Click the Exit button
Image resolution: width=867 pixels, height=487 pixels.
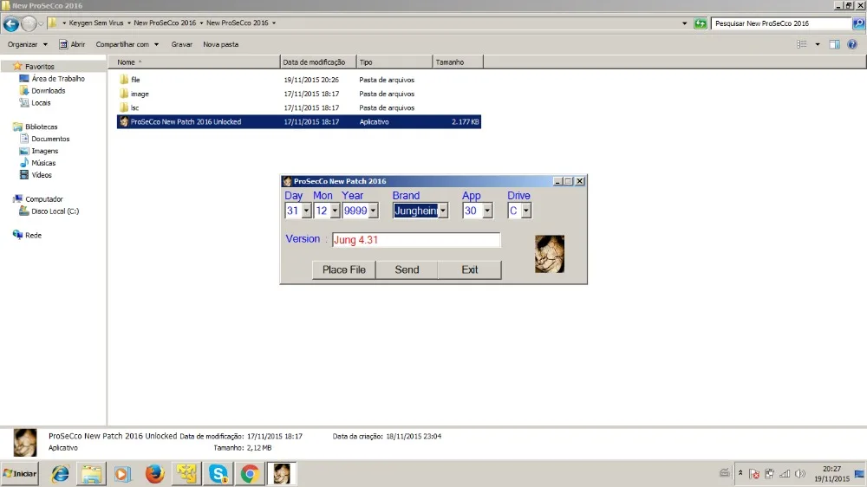(x=469, y=269)
